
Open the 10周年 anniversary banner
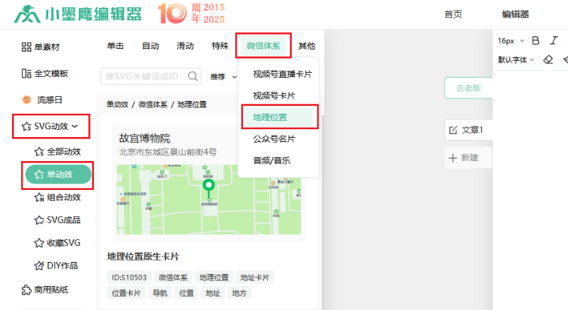(191, 13)
